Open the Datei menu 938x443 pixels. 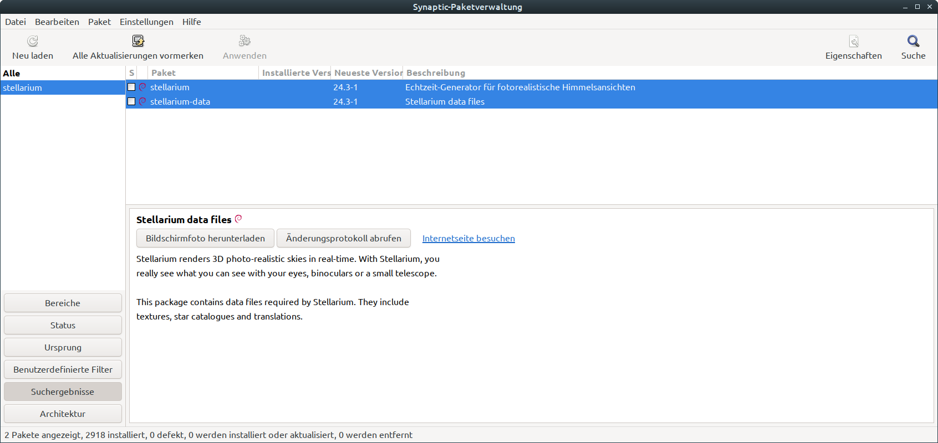click(16, 22)
